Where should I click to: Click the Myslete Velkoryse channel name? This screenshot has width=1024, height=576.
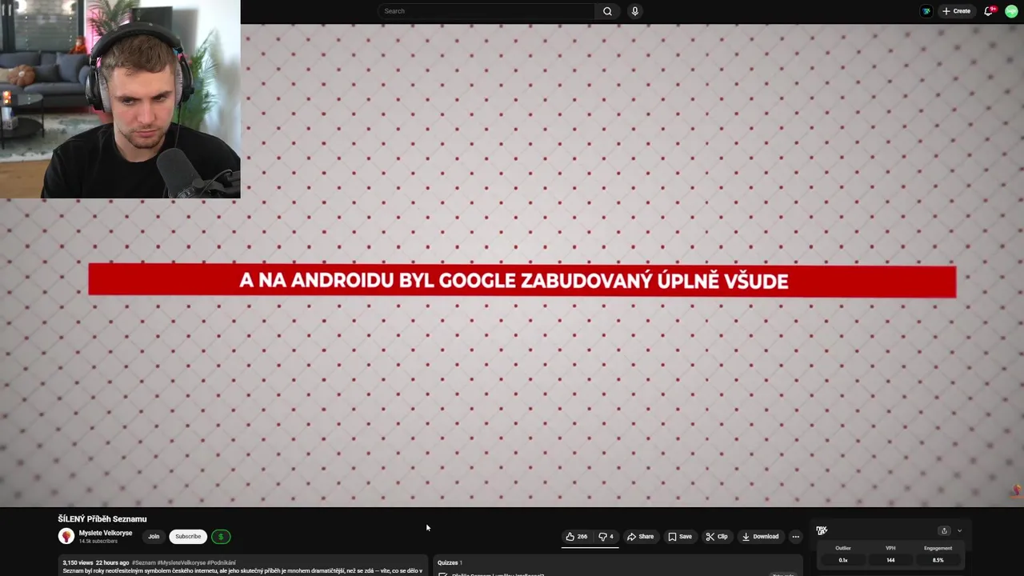(x=106, y=533)
